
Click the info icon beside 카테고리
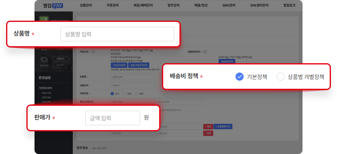[x=93, y=52]
